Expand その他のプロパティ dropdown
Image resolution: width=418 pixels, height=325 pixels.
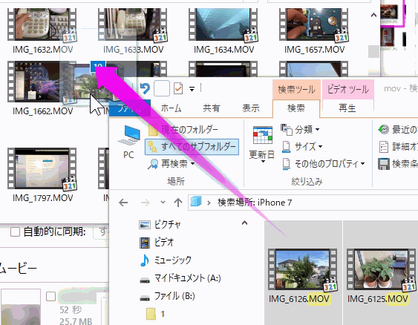324,163
